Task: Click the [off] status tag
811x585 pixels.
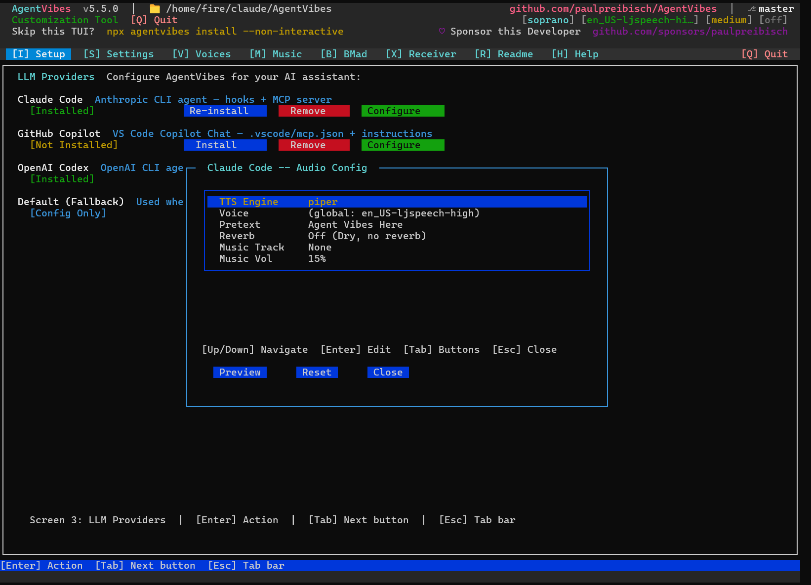Action: [773, 20]
